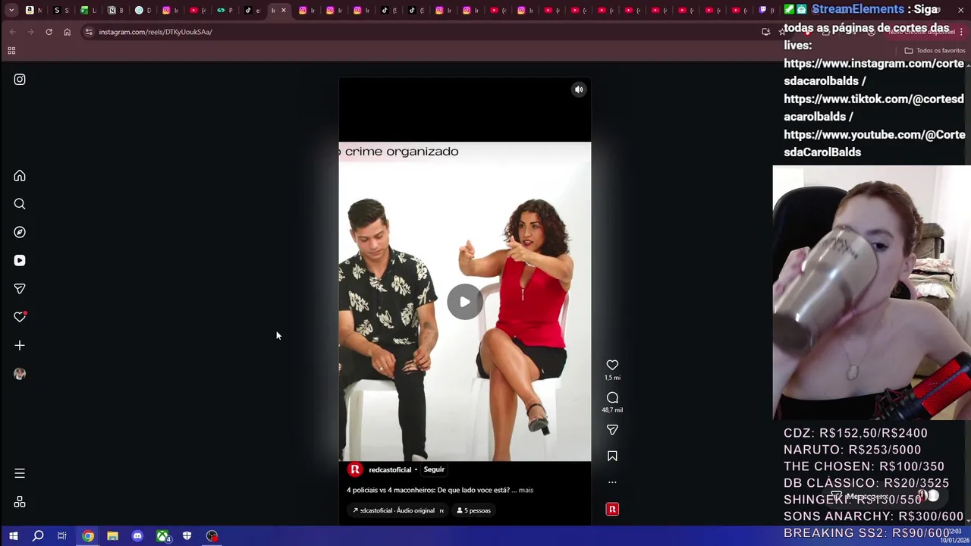Open the reel comments bubble

pyautogui.click(x=612, y=397)
